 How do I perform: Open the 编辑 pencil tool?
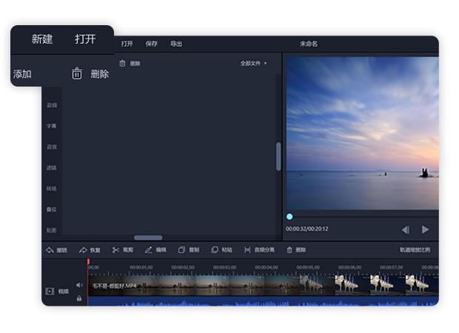pos(148,250)
